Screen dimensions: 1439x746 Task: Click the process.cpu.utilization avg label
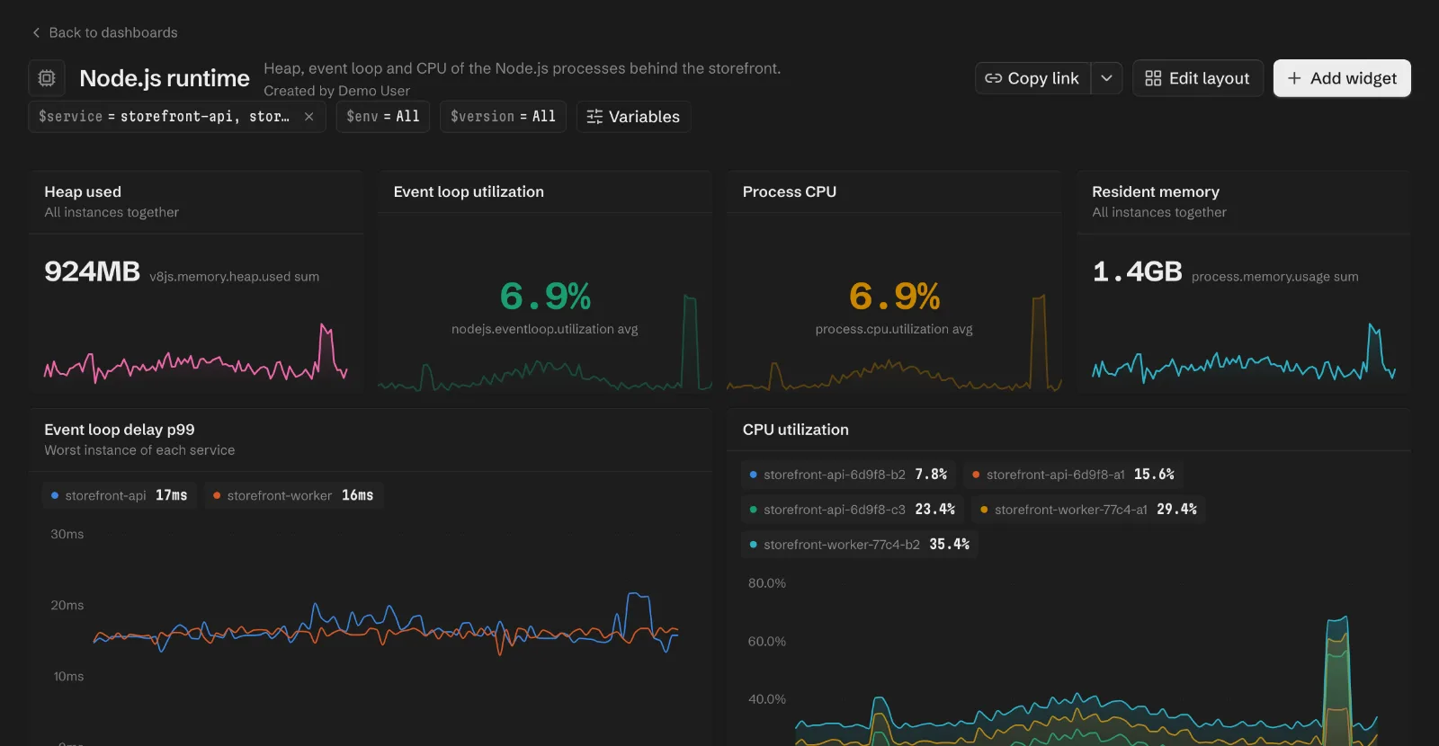click(x=894, y=329)
